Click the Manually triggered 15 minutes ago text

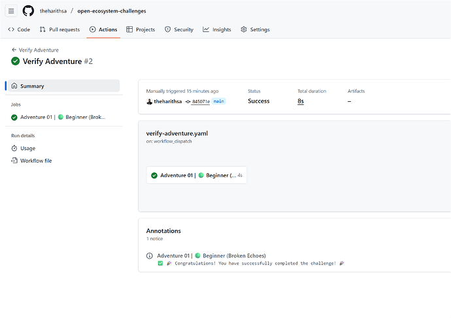[x=182, y=91]
